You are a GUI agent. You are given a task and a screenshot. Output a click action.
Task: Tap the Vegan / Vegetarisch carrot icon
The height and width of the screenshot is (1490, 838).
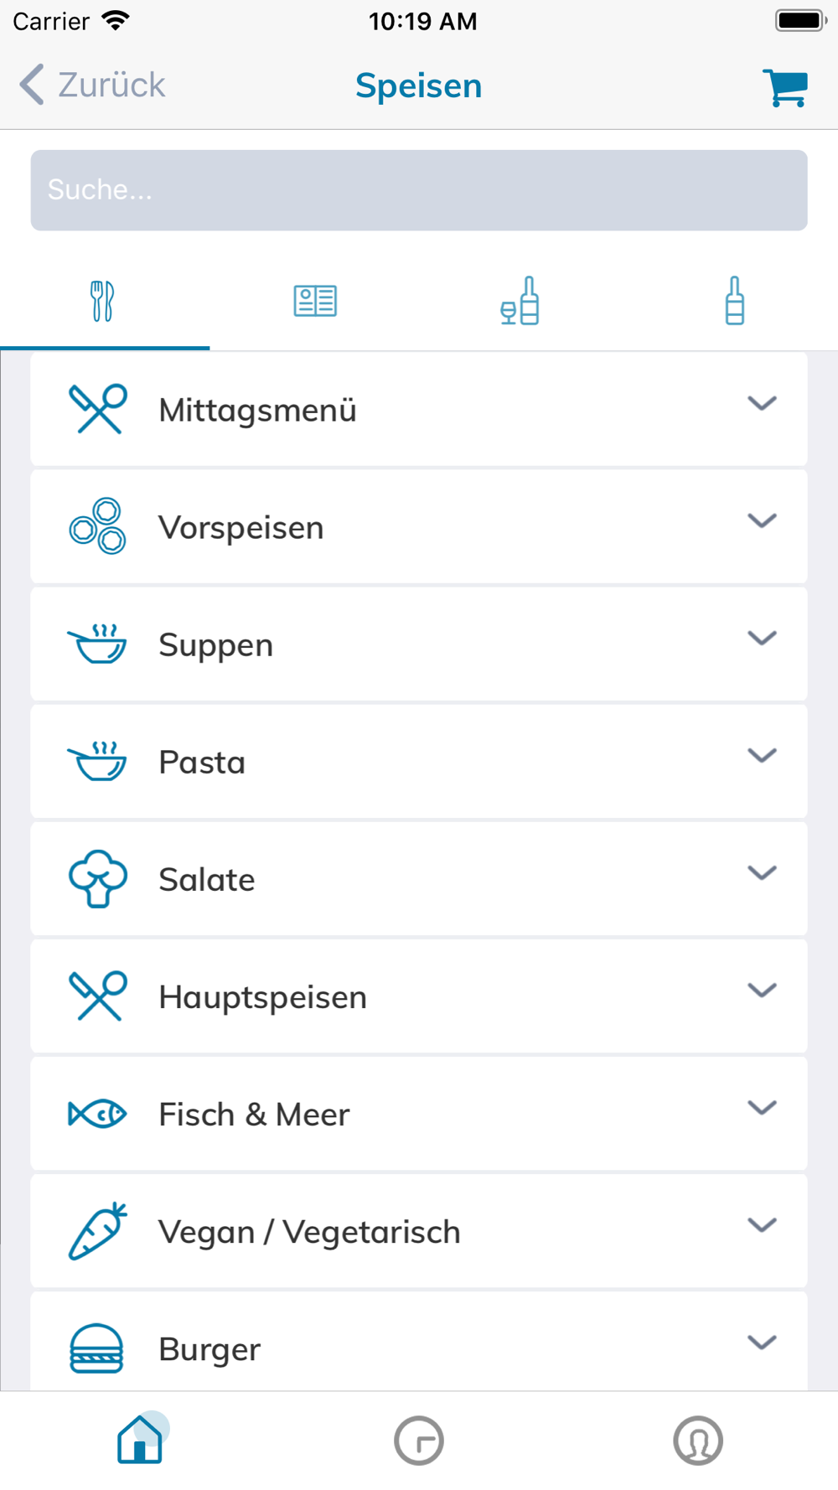coord(97,1231)
